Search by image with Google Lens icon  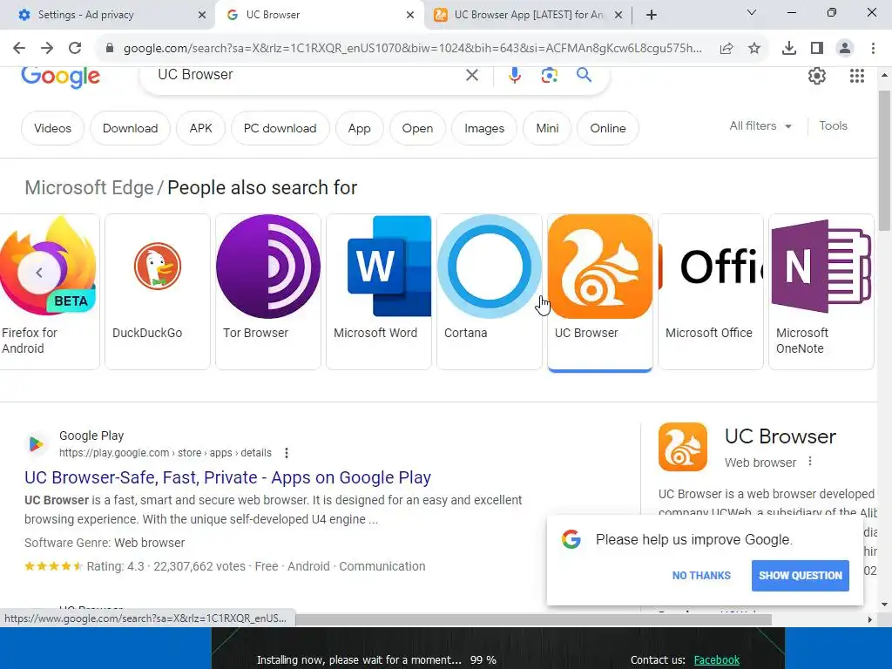tap(549, 75)
